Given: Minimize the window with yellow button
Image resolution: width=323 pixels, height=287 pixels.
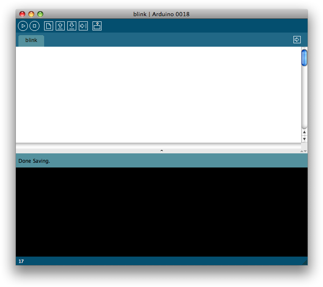Looking at the screenshot, I should (31, 14).
